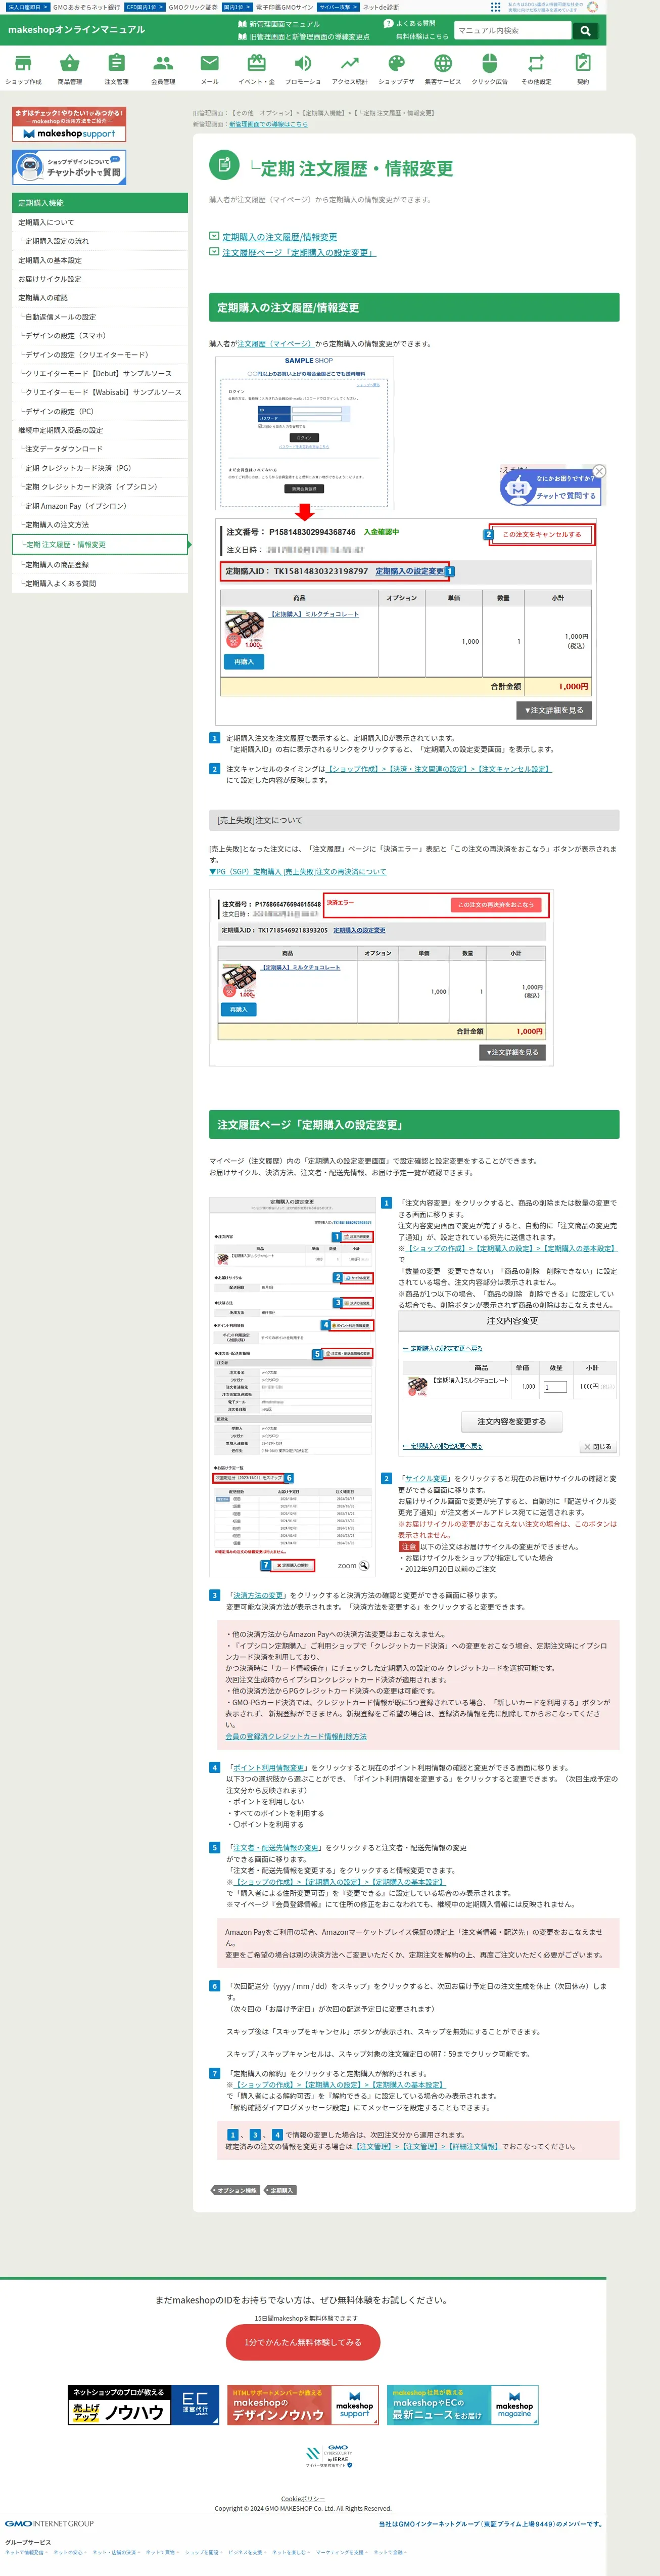This screenshot has width=660, height=2576.
Task: Open 定期 クレジットカード決済（PG）item
Action: [x=100, y=468]
